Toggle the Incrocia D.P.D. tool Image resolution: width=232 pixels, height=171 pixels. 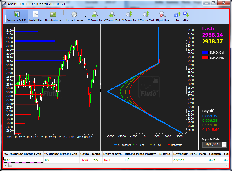[x=17, y=16]
